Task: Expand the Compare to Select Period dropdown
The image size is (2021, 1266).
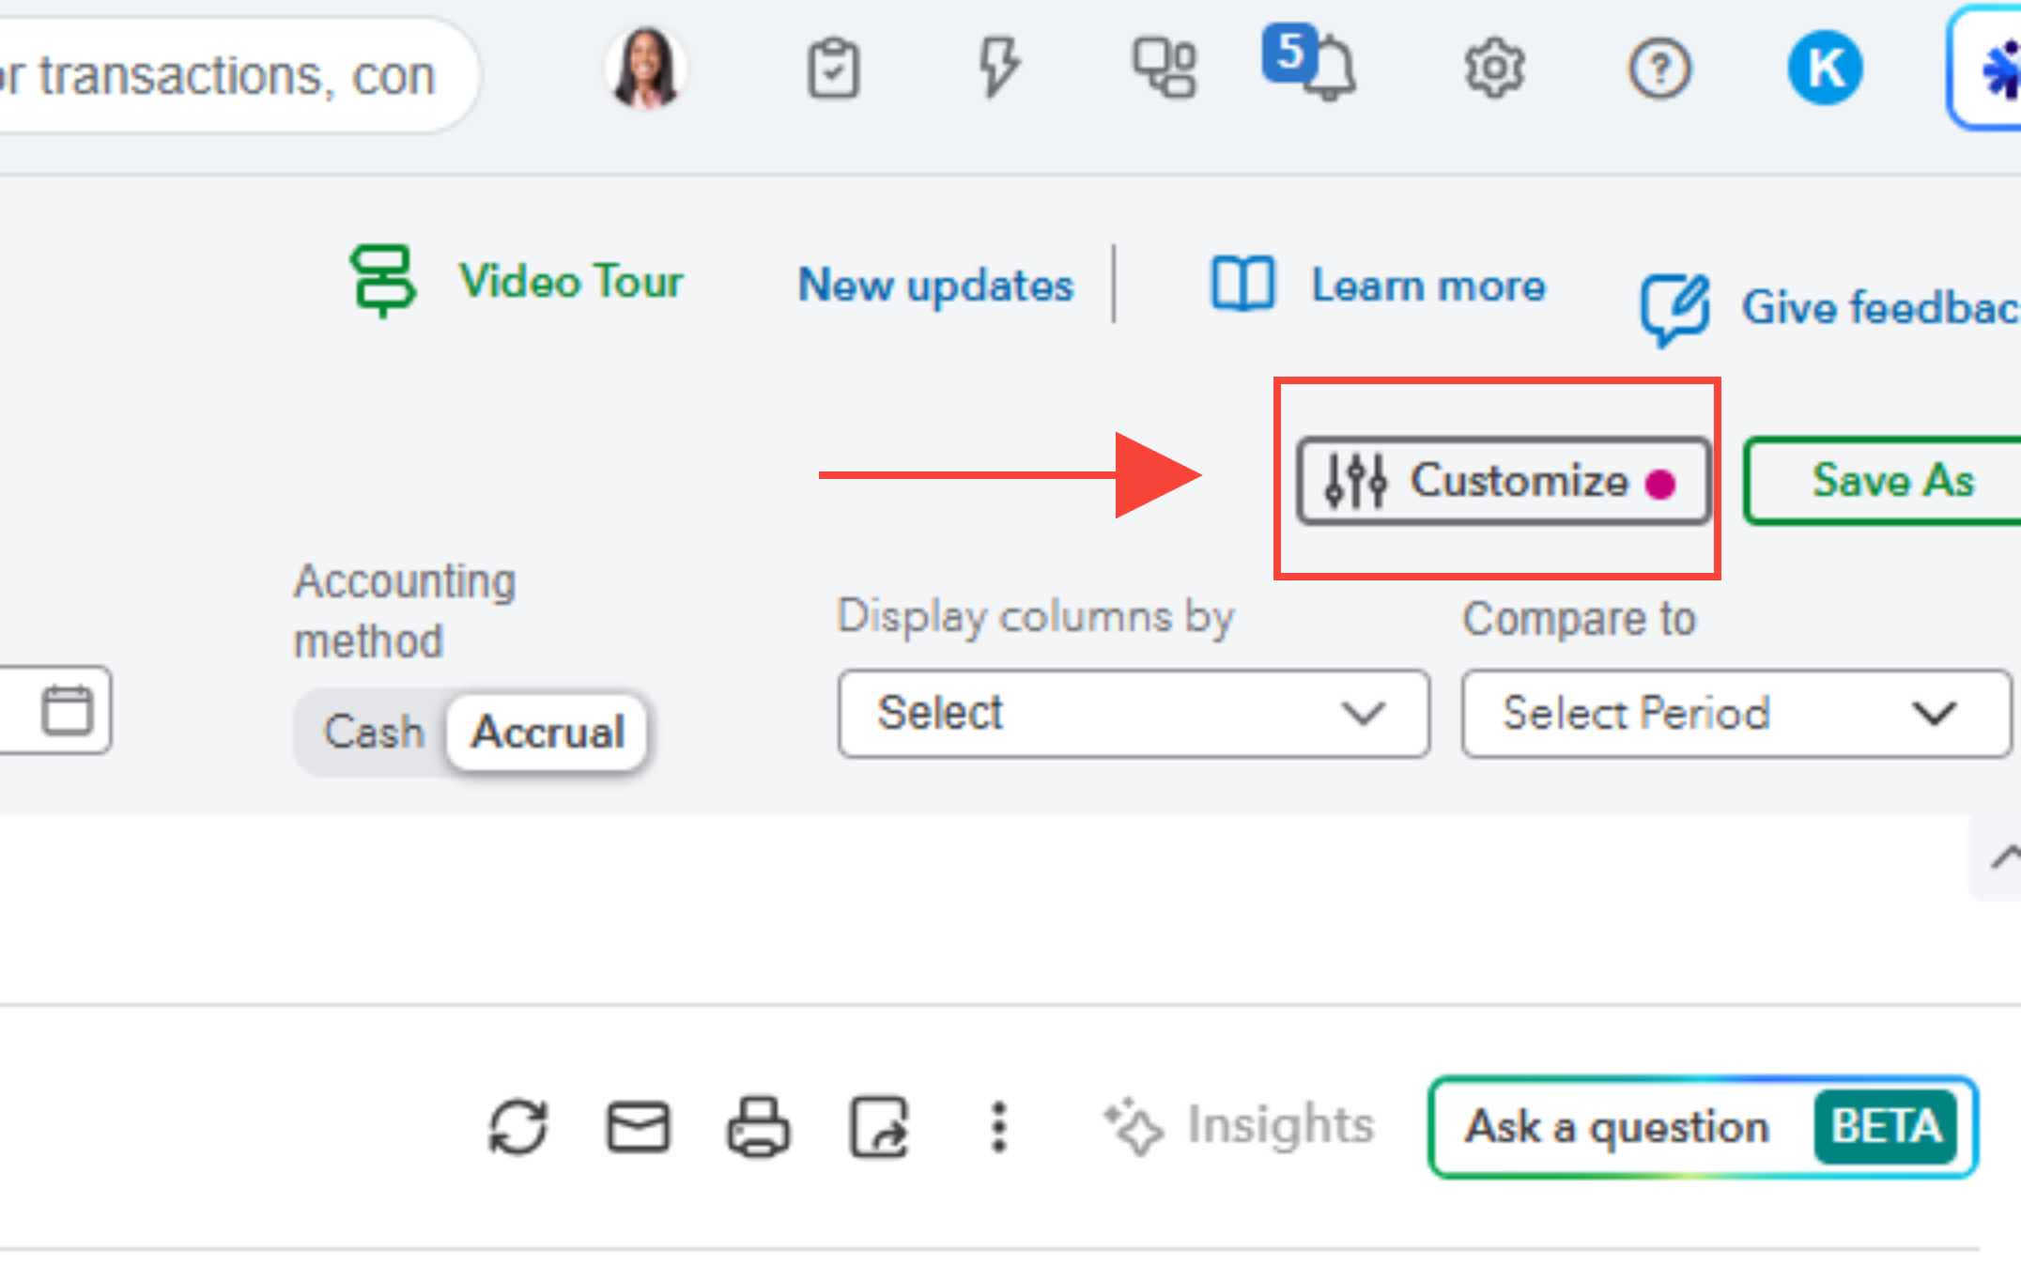Action: 1736,714
